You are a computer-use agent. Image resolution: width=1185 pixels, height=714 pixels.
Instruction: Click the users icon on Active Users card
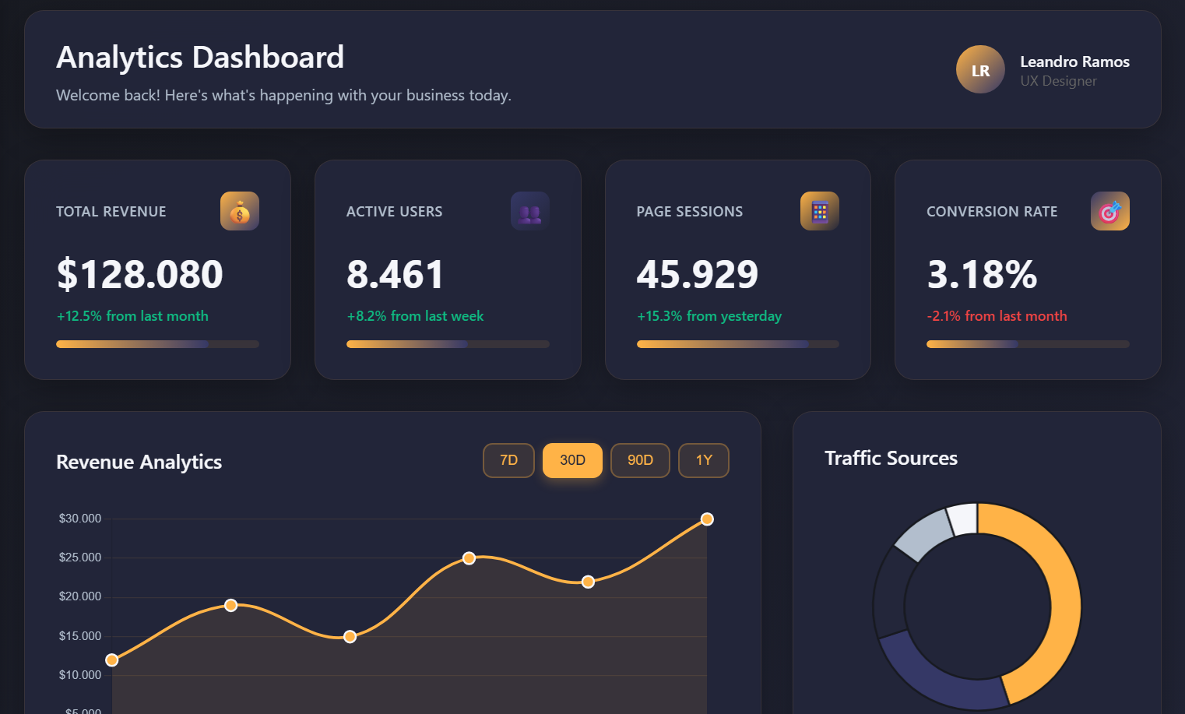pos(529,210)
